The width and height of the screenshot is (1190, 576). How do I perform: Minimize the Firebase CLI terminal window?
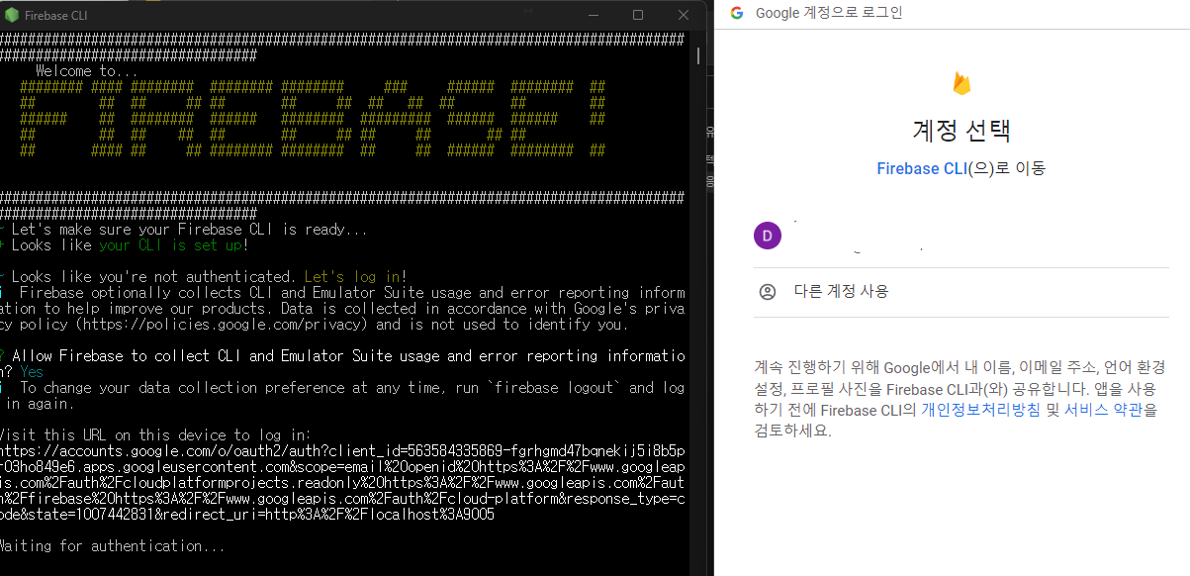coord(593,15)
